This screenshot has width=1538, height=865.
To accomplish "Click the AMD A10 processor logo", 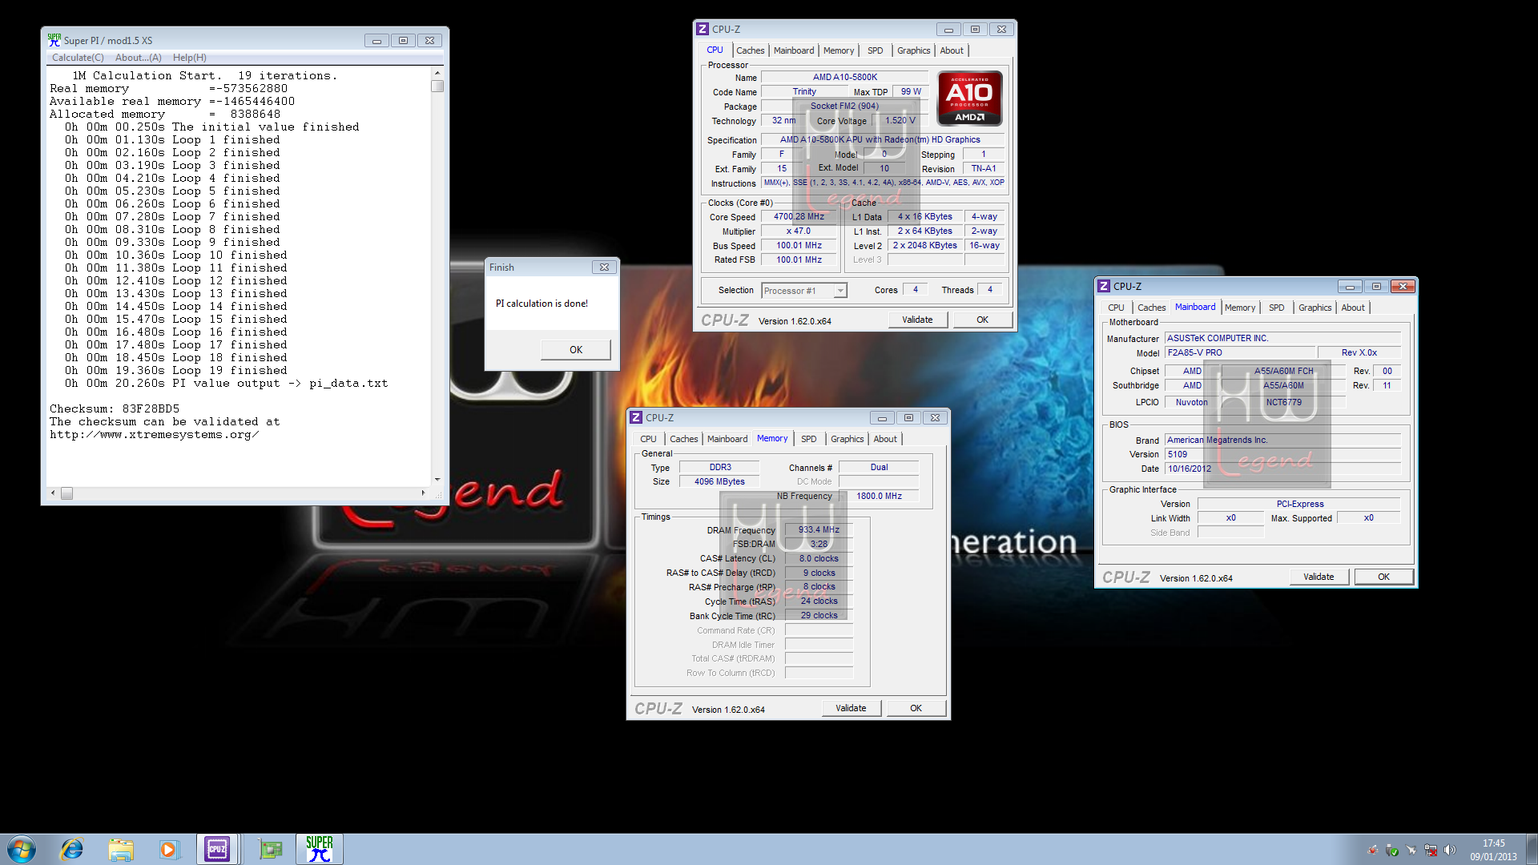I will [x=969, y=99].
